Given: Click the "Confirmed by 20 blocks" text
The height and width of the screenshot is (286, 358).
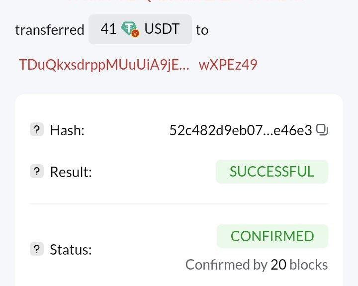Looking at the screenshot, I should tap(257, 265).
